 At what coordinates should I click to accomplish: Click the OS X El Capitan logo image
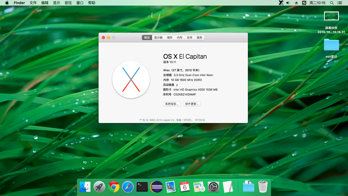[131, 79]
